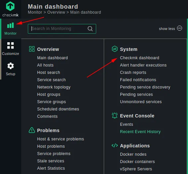Click the System hexagon icon
The height and width of the screenshot is (174, 188).
[115, 49]
